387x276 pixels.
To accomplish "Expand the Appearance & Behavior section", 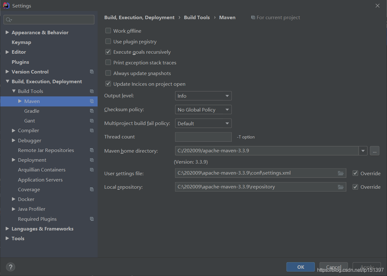I will pos(7,32).
